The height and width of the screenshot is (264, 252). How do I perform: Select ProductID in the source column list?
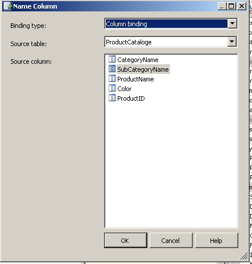coord(131,98)
